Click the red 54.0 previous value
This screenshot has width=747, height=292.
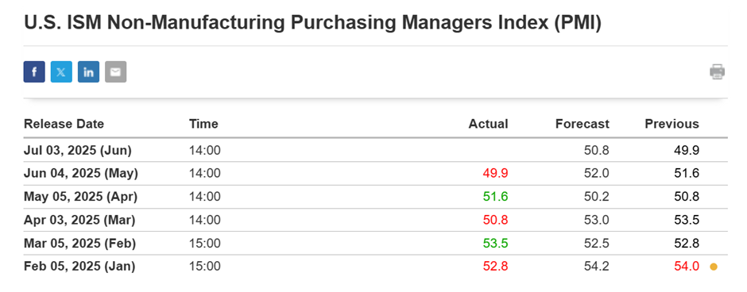point(687,267)
